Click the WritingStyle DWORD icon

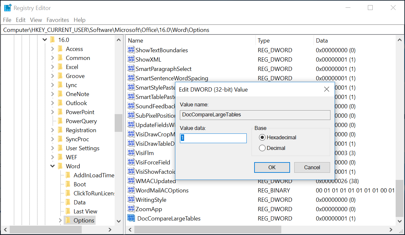point(131,200)
